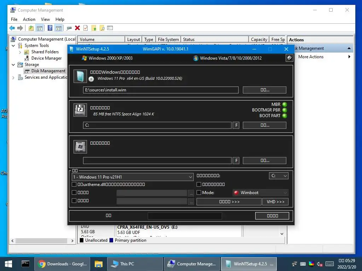This screenshot has height=271, width=362.
Task: Click the Windows installation source book icon
Action: (80, 76)
